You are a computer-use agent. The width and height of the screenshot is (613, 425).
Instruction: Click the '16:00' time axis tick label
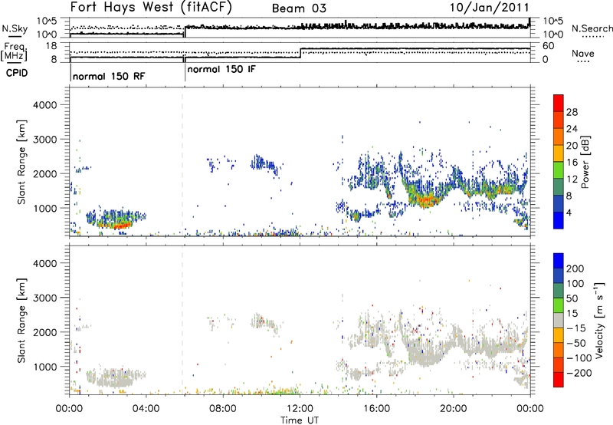pyautogui.click(x=376, y=409)
